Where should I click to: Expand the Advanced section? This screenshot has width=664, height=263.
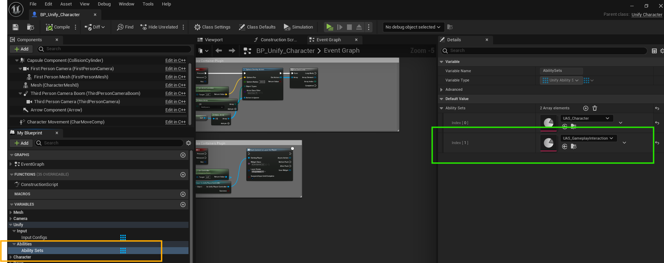click(441, 90)
